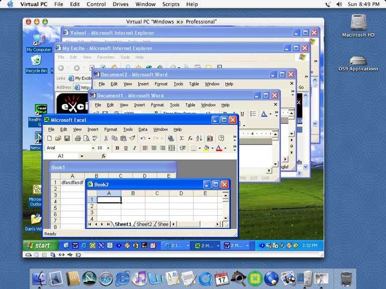
Task: Expand Excel standard toolbar overflow chevron
Action: [235, 138]
